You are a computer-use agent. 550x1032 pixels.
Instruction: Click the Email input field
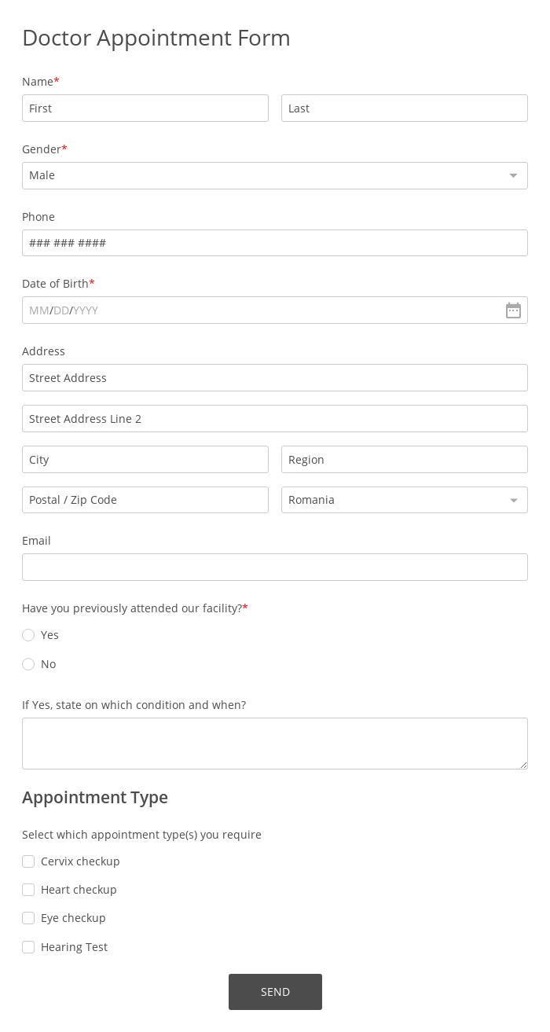275,567
